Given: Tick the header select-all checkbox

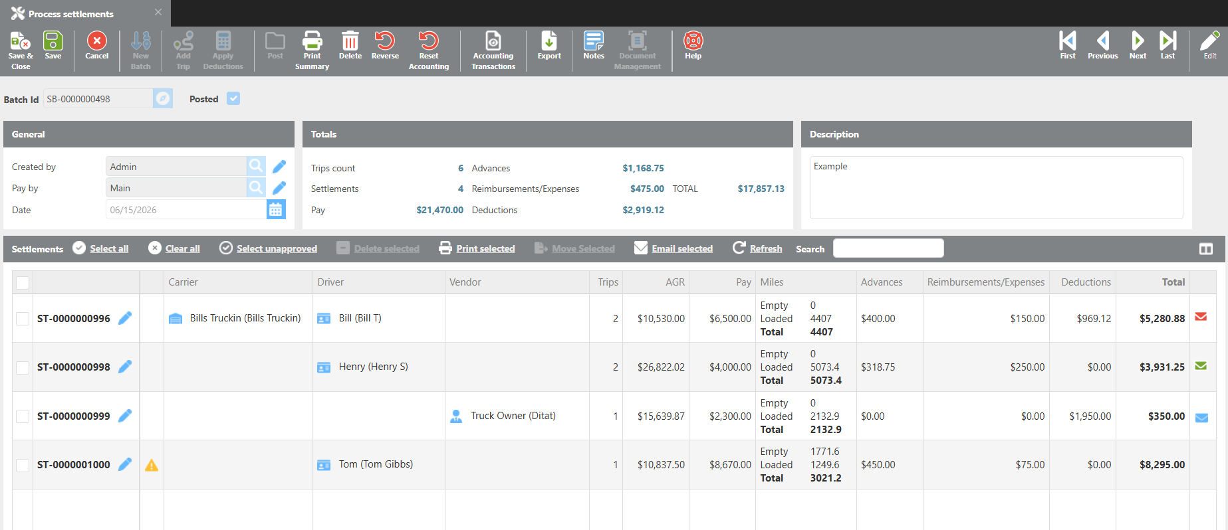Looking at the screenshot, I should 23,283.
